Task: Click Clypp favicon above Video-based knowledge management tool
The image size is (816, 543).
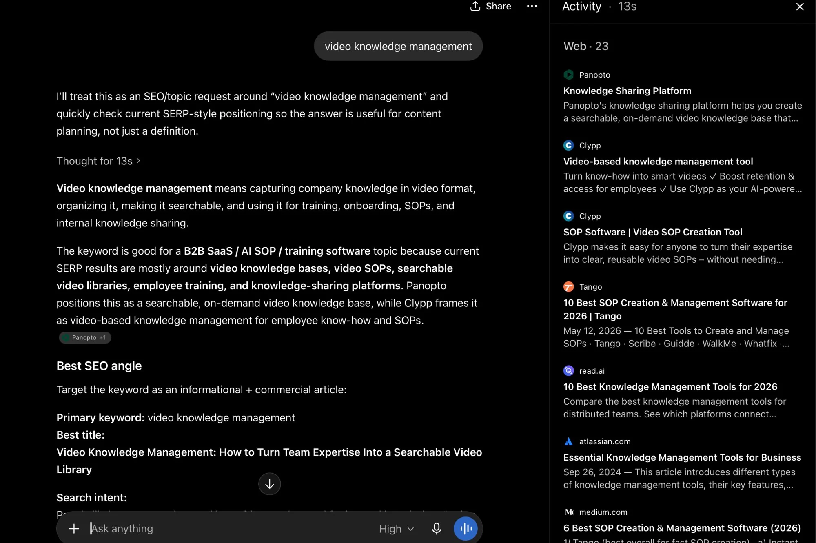Action: (568, 145)
